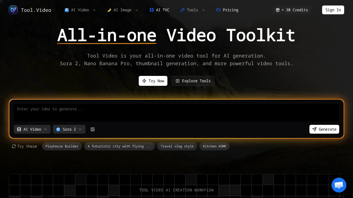353x198 pixels.
Task: Select the Playhouse Builder suggestion chip
Action: (x=62, y=146)
